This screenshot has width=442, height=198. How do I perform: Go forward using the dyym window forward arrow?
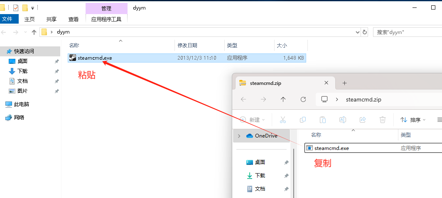click(16, 32)
